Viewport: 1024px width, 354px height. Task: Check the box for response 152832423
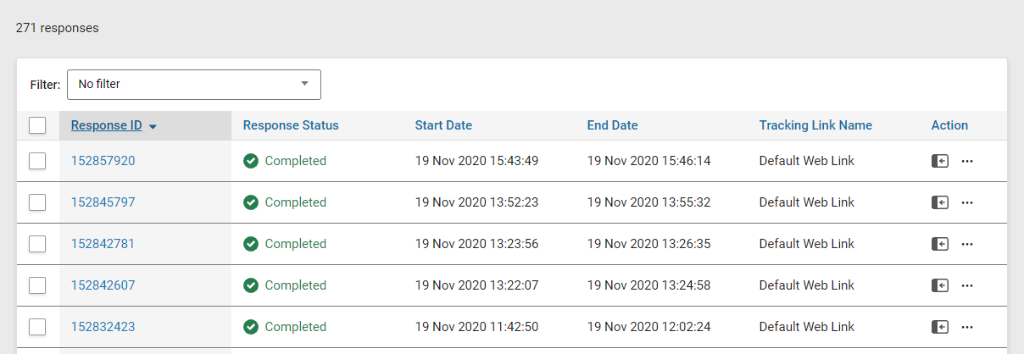37,327
